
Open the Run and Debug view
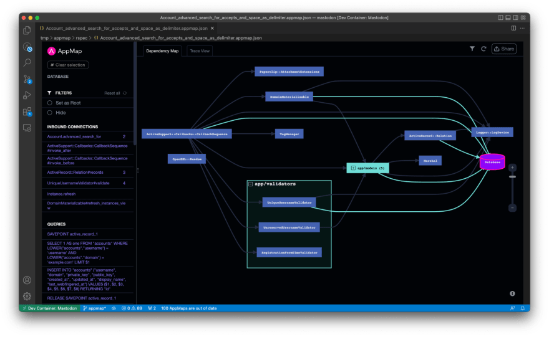pyautogui.click(x=27, y=95)
